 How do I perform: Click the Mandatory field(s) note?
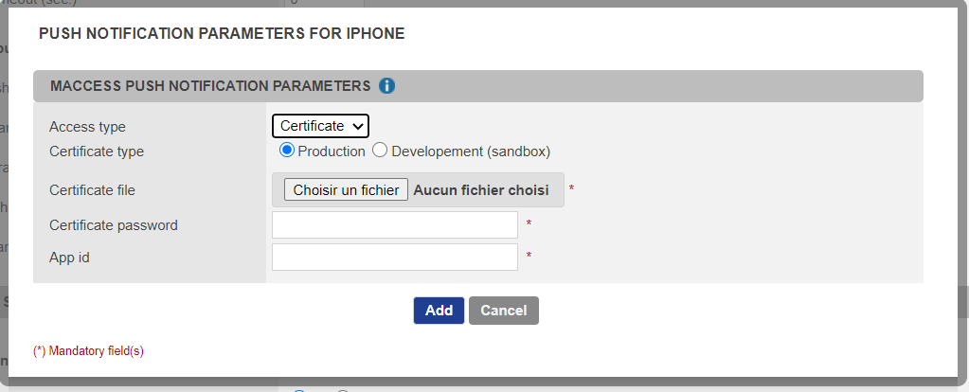[x=88, y=351]
